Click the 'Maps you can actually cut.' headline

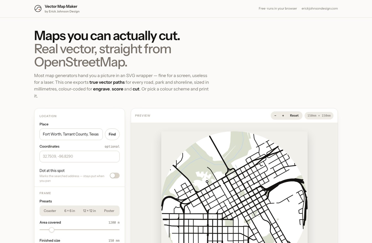coord(107,36)
